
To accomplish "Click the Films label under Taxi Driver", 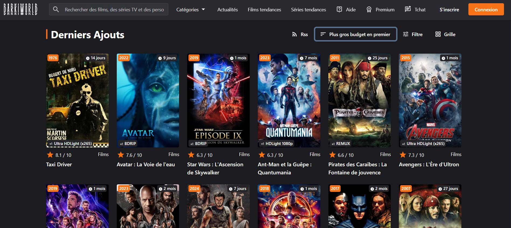I will (x=103, y=154).
